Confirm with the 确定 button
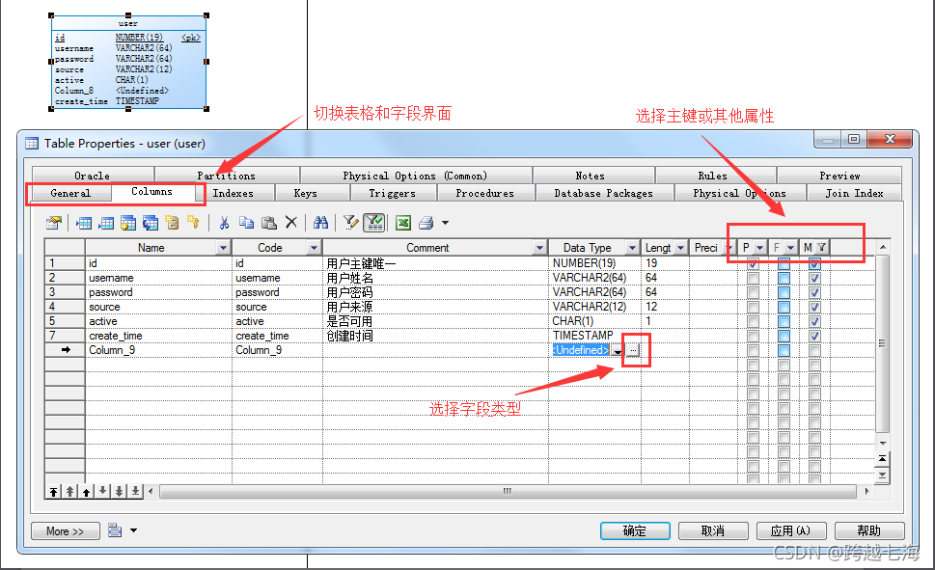Screen dimensions: 935x570 pos(635,530)
